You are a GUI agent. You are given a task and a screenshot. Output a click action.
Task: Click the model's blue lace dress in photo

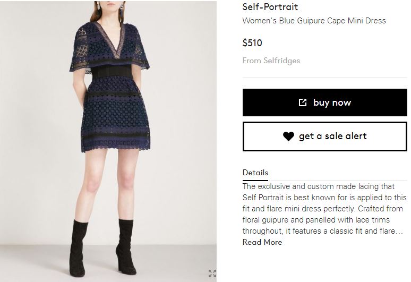[110, 112]
